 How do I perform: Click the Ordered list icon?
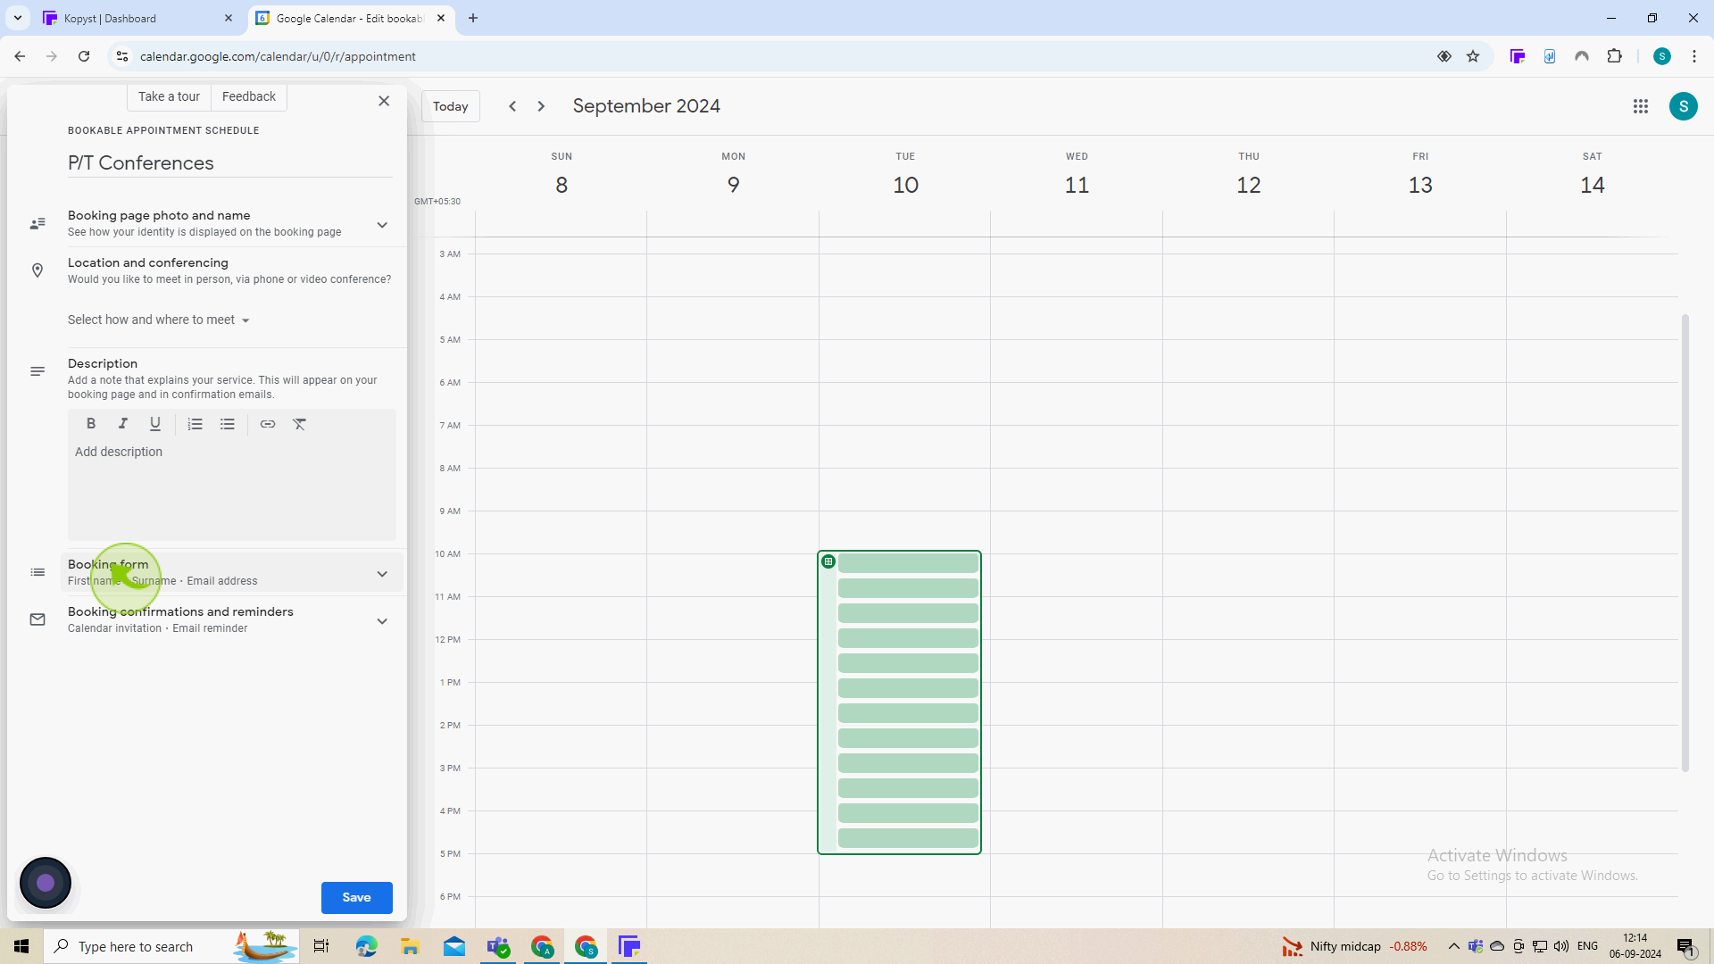click(x=195, y=424)
